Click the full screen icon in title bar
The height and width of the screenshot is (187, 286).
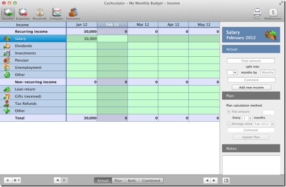click(280, 3)
